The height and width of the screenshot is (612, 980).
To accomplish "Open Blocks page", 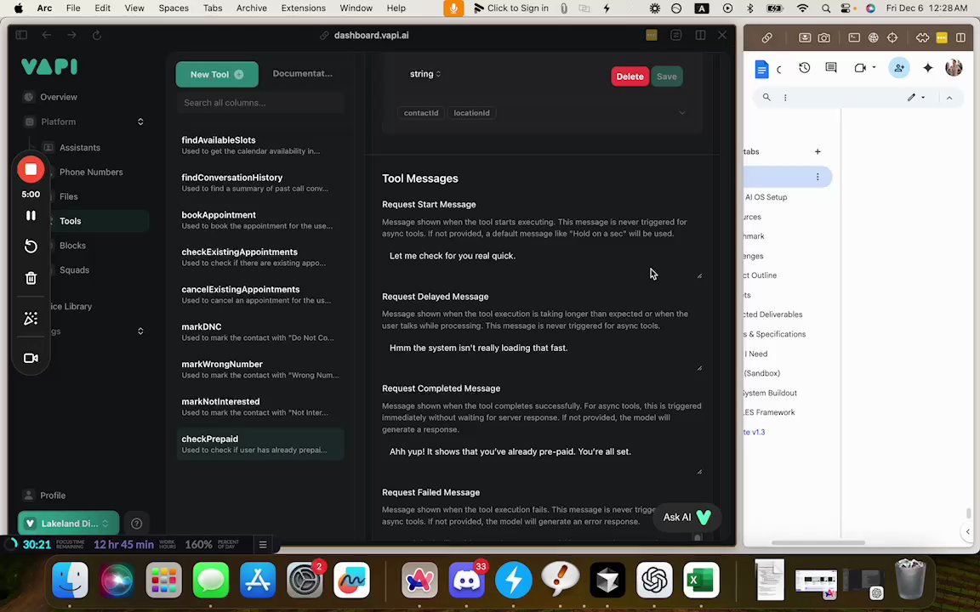I will (x=72, y=246).
